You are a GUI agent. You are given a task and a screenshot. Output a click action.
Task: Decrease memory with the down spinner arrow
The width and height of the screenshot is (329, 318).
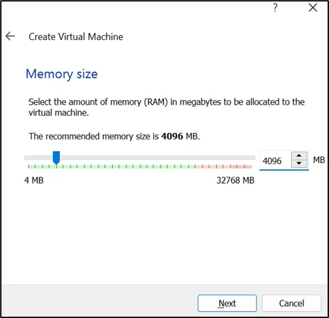pyautogui.click(x=299, y=163)
